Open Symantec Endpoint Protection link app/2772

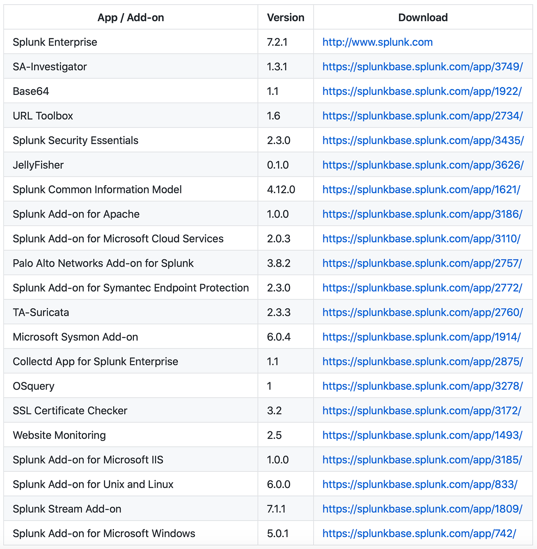pos(422,288)
